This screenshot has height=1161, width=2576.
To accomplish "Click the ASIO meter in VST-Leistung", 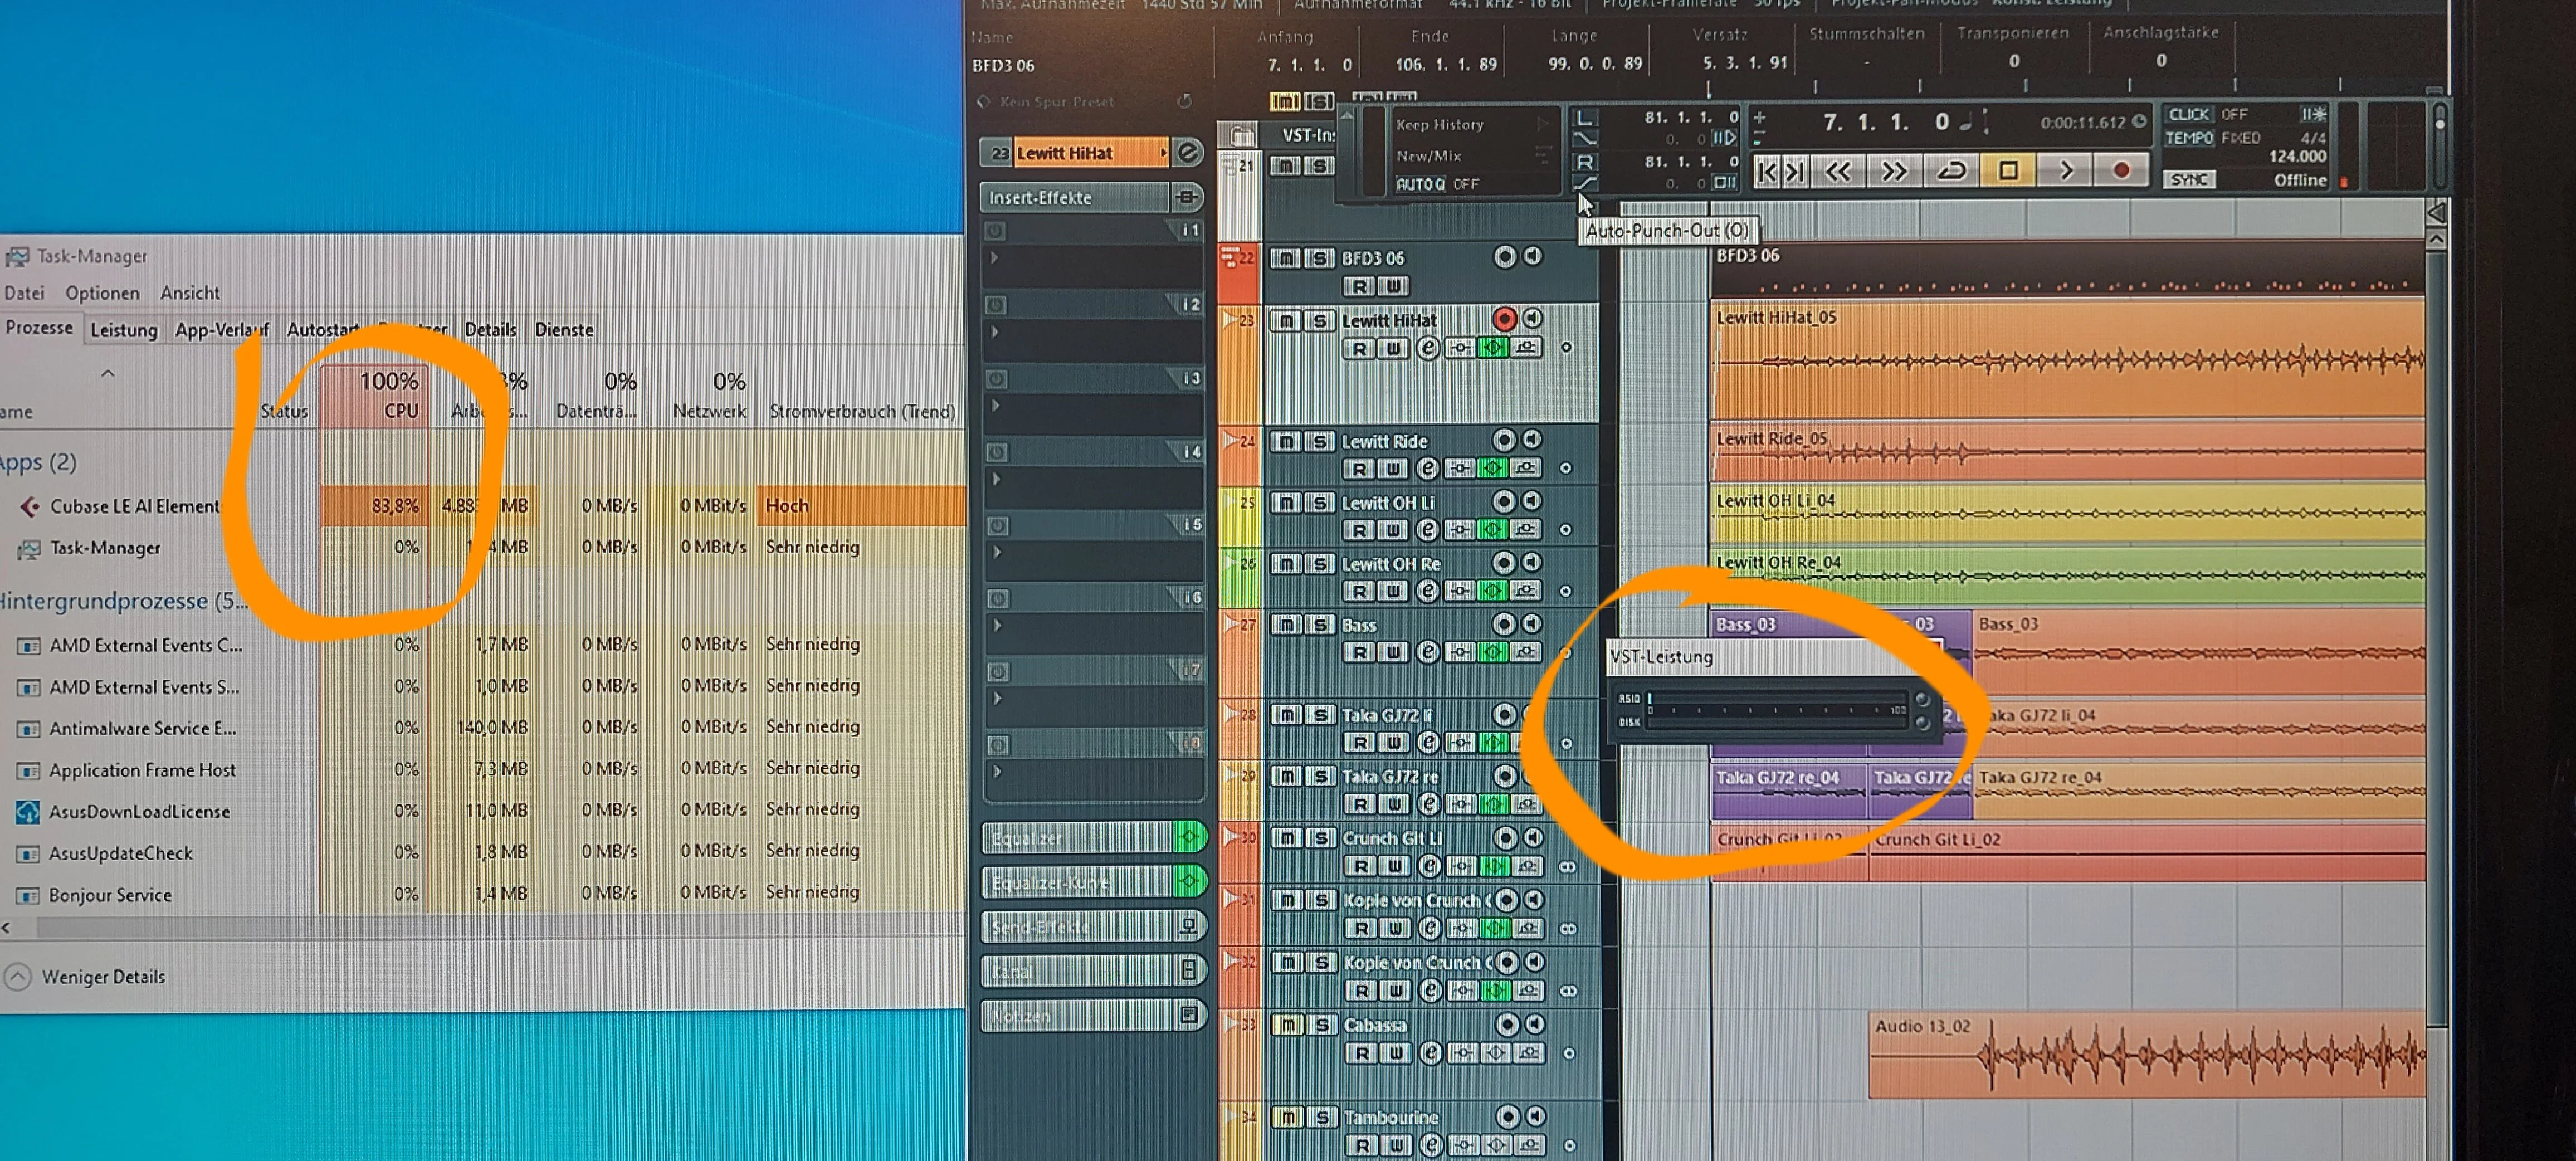I will pos(1777,698).
